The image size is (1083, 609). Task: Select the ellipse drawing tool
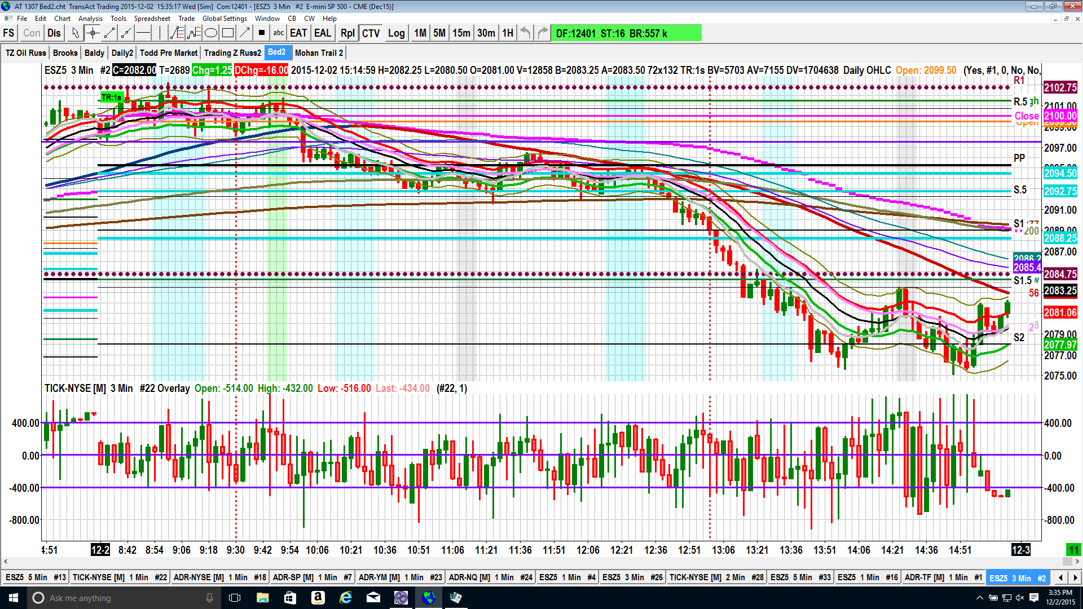point(211,33)
